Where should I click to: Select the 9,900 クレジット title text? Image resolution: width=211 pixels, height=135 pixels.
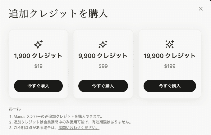click(x=103, y=56)
